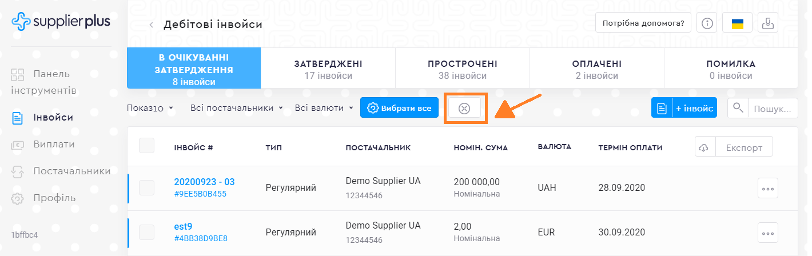Switch to the Прострочені tab

[x=463, y=69]
